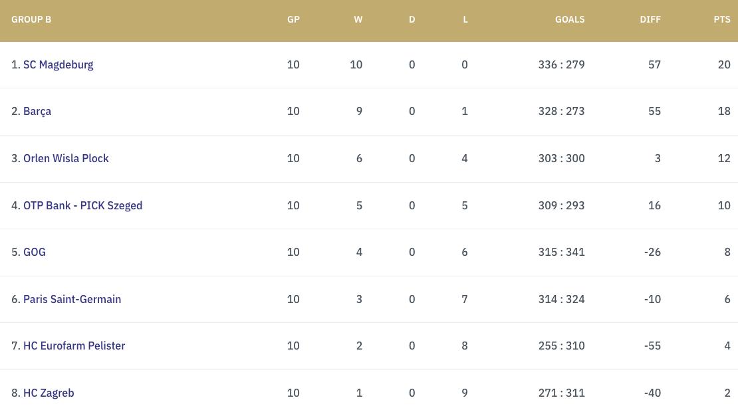Click HC Zagreb's -40 goal difference
Image resolution: width=738 pixels, height=410 pixels.
pyautogui.click(x=652, y=393)
